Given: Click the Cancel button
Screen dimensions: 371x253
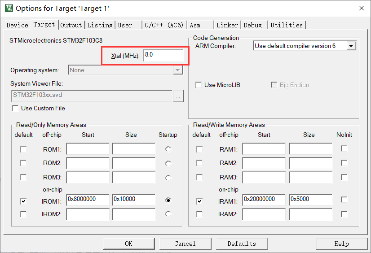Looking at the screenshot, I should 185,244.
